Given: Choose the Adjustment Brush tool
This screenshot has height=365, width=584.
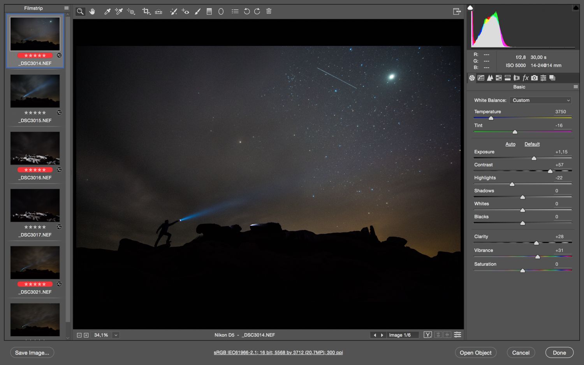Looking at the screenshot, I should click(x=198, y=11).
